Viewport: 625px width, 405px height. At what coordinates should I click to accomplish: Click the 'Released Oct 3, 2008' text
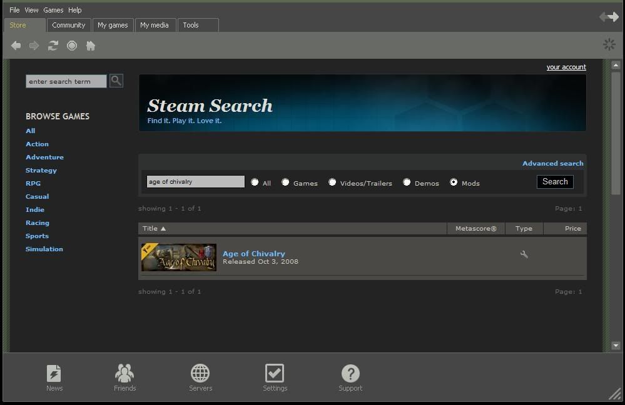click(260, 262)
